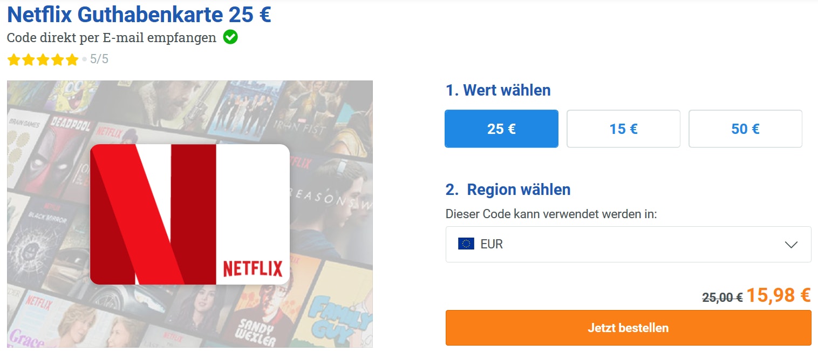This screenshot has width=818, height=351.
Task: Click the NETFLIX wordmark on gift card
Action: (x=253, y=268)
